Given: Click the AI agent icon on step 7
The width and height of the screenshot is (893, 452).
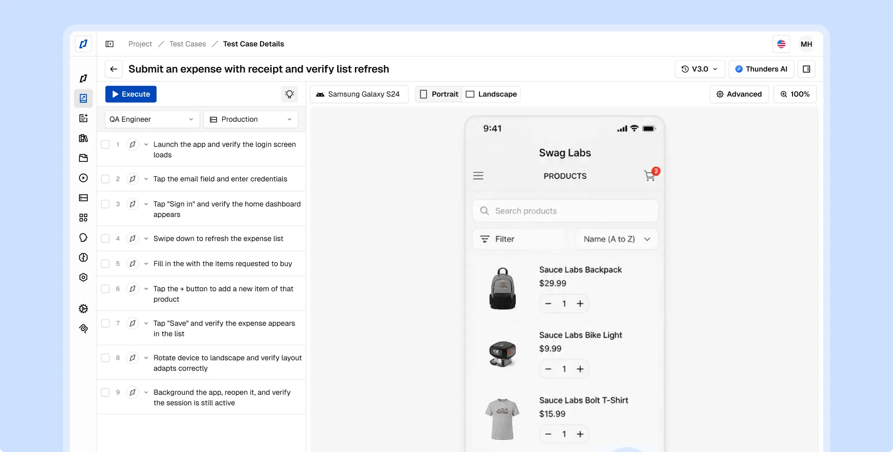Looking at the screenshot, I should click(133, 323).
